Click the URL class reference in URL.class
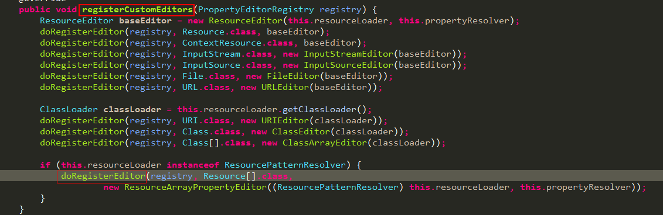663x215 pixels. 191,87
